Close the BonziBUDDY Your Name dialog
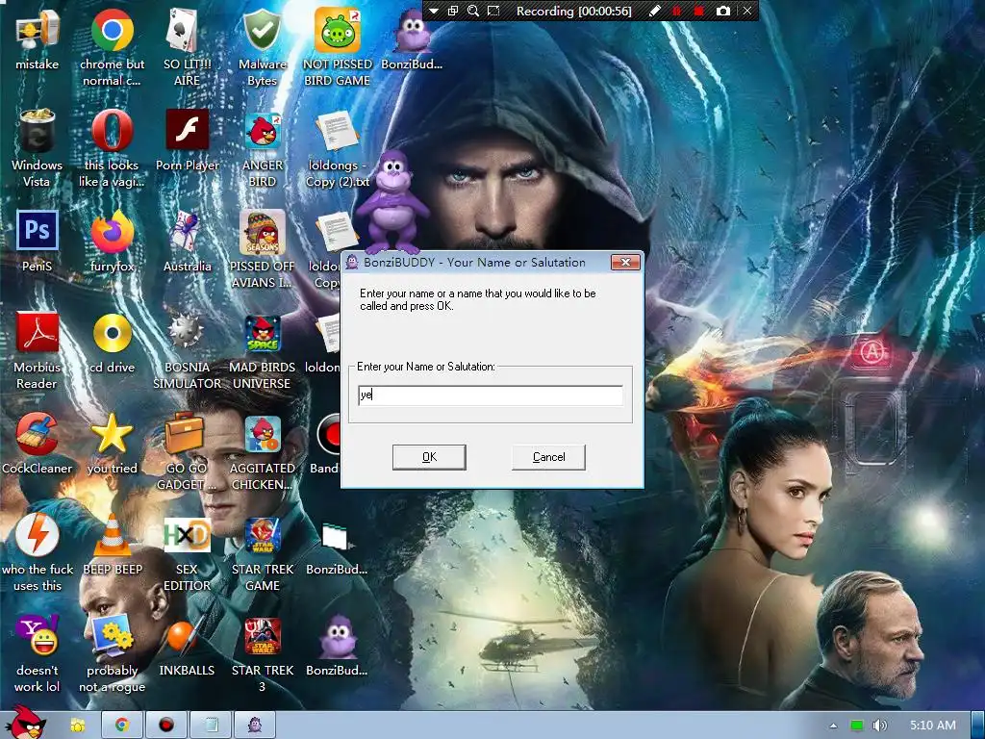The image size is (985, 739). [625, 262]
